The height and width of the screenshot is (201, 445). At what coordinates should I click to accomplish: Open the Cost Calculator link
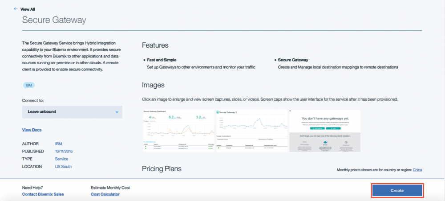105,194
